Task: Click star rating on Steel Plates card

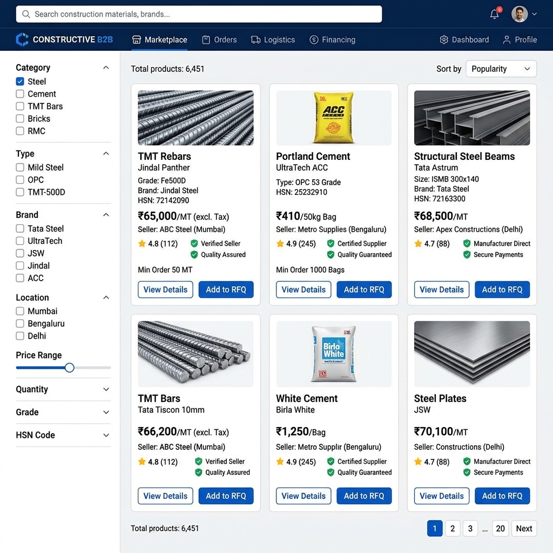Action: [x=419, y=462]
